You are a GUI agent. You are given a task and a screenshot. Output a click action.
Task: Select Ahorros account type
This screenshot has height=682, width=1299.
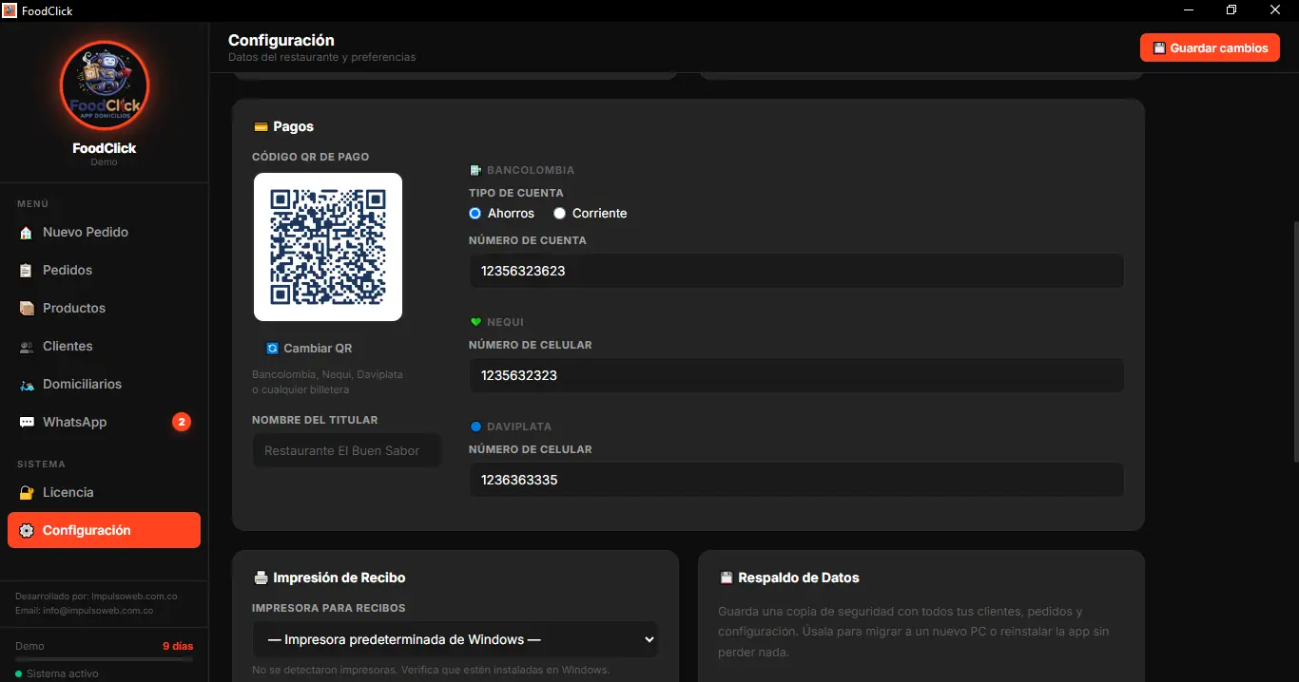coord(475,214)
